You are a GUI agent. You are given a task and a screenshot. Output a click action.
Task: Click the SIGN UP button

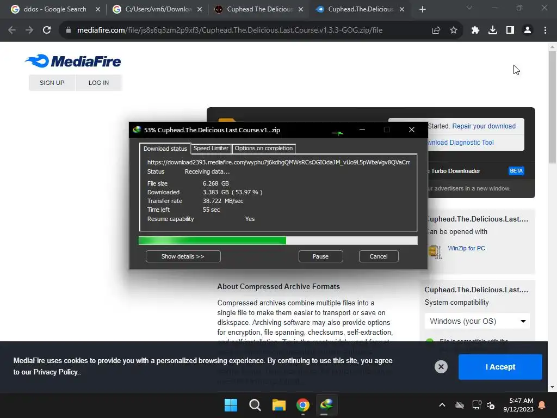[52, 83]
